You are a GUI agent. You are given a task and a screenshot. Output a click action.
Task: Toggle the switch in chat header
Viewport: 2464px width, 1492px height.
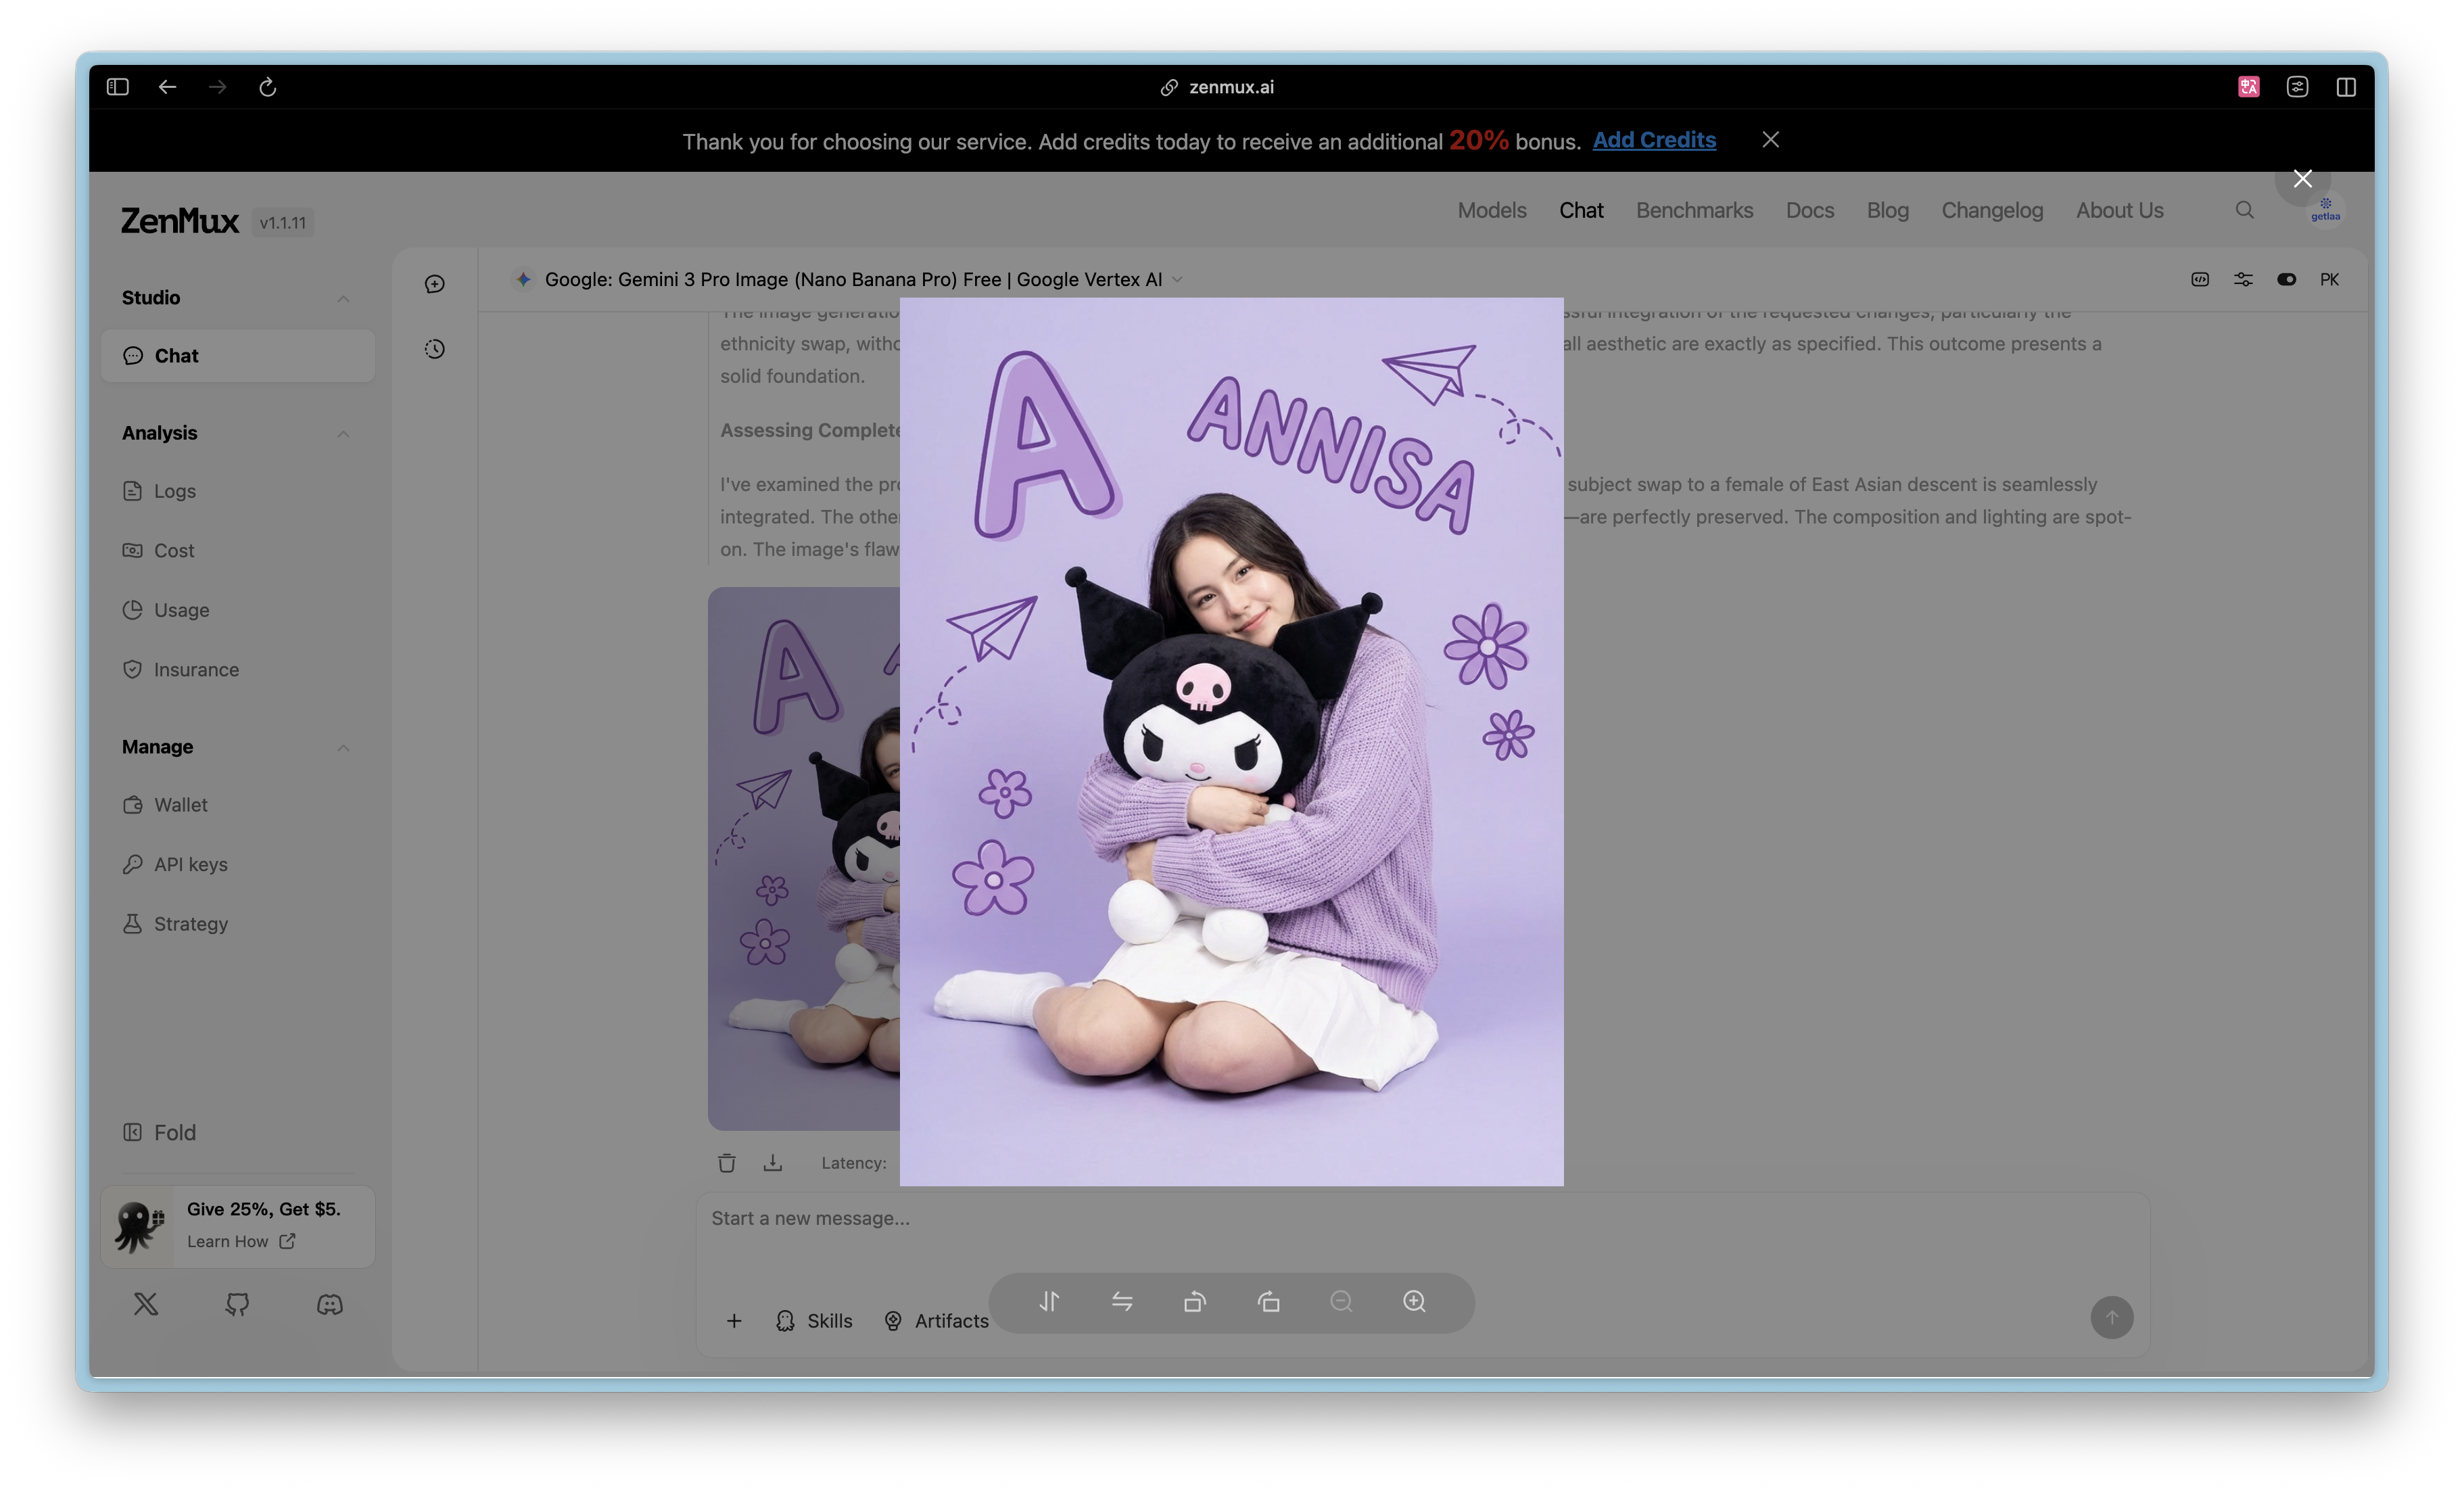[x=2286, y=279]
